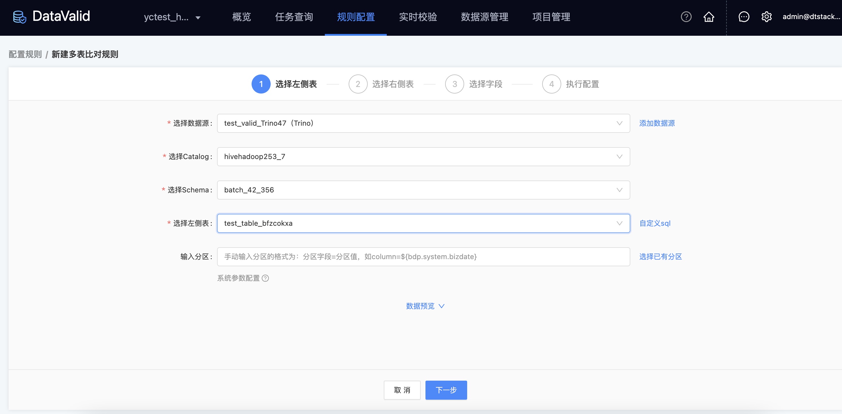Click the 选择已有分区 link
This screenshot has height=414, width=842.
pyautogui.click(x=660, y=257)
